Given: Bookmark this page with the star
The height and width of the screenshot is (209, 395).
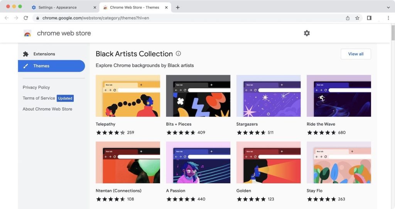Looking at the screenshot, I should [357, 18].
